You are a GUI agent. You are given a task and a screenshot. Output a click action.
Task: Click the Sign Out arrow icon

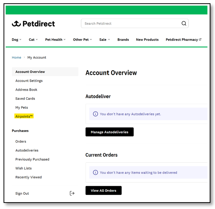72,193
